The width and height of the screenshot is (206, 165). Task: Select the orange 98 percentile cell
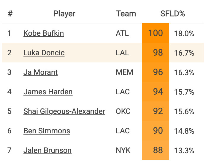[156, 53]
